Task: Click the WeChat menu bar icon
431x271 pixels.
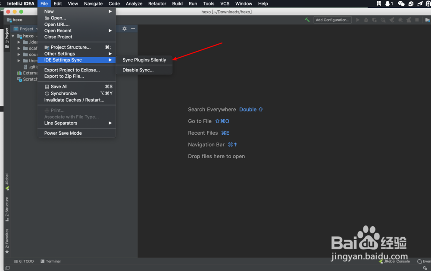Action: (401, 3)
